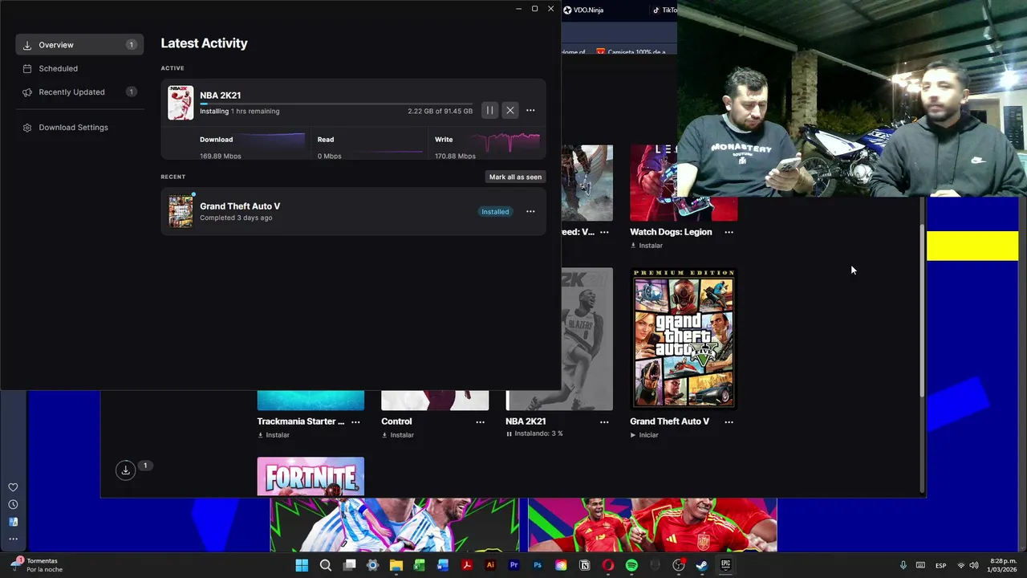Open Windows Search from taskbar
The image size is (1027, 578).
tap(326, 565)
